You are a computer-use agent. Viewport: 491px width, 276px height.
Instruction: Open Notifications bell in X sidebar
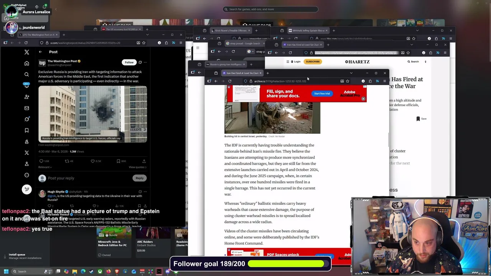click(26, 86)
